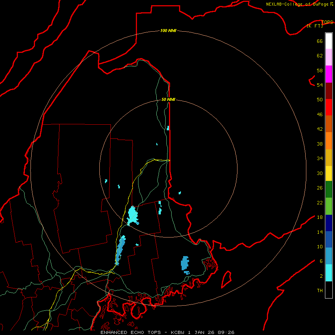
Task: Click the orange 38 kft legend swatch
Action: click(329, 141)
